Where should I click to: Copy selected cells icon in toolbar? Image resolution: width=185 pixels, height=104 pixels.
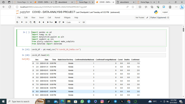tap(30, 22)
